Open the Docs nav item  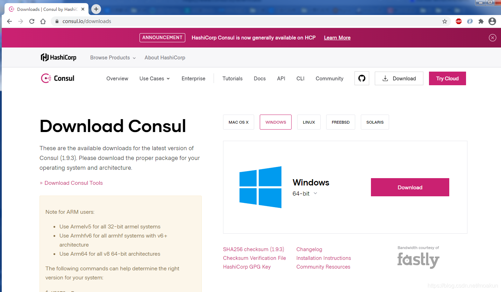point(260,79)
